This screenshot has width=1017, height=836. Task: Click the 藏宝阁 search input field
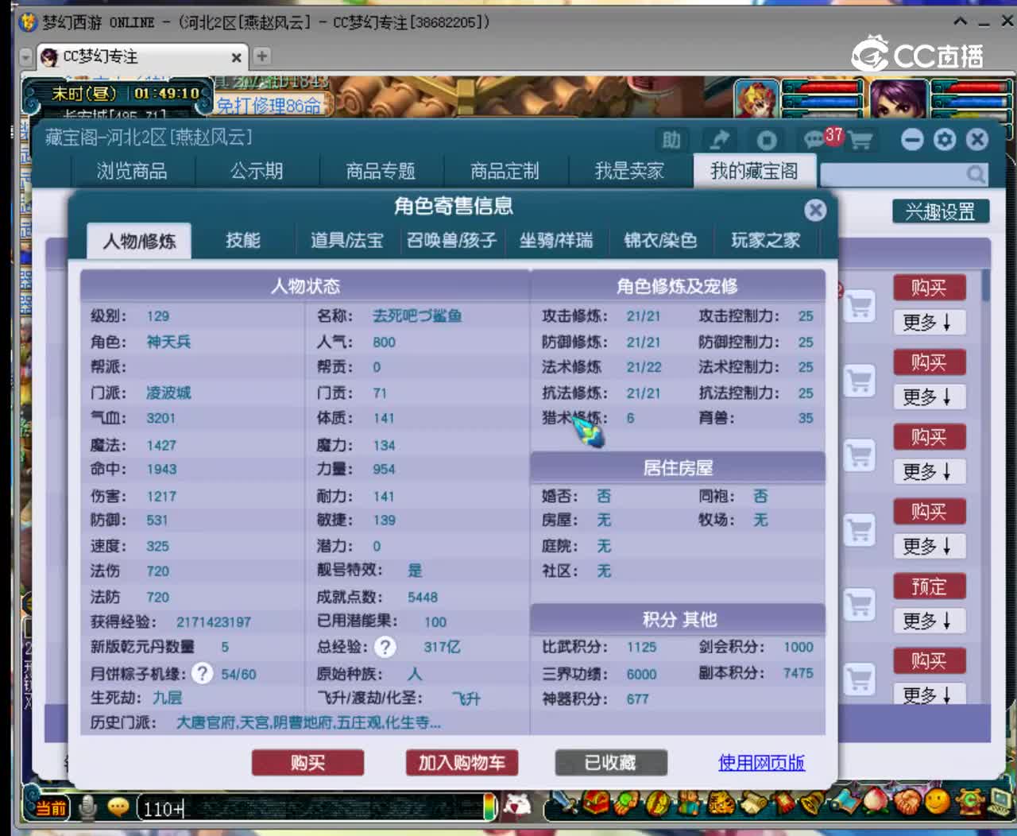[893, 174]
